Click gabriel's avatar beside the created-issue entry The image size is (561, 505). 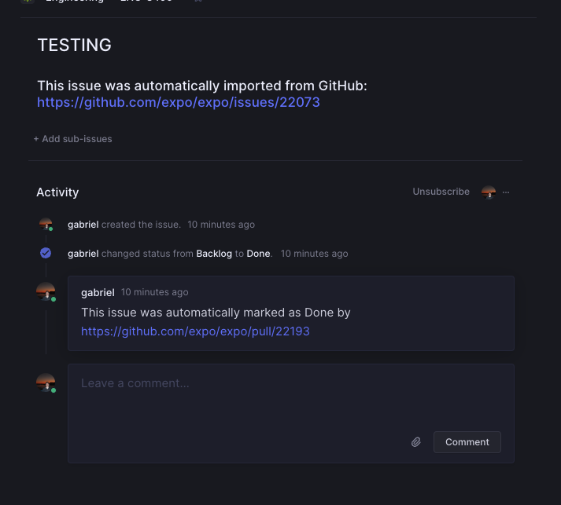pyautogui.click(x=46, y=225)
